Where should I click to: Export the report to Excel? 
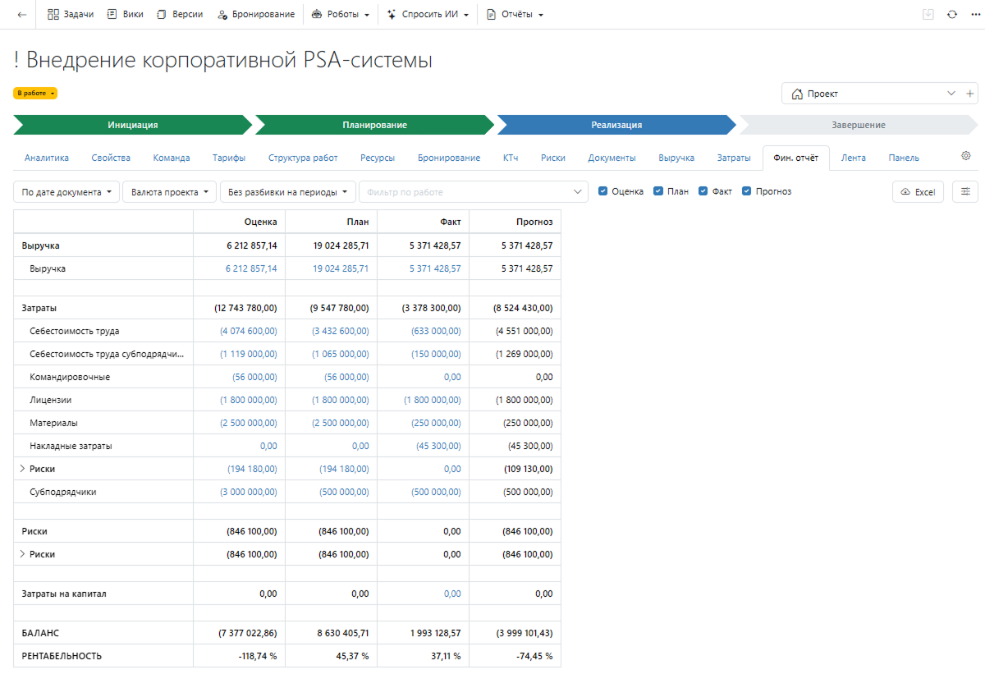(918, 192)
